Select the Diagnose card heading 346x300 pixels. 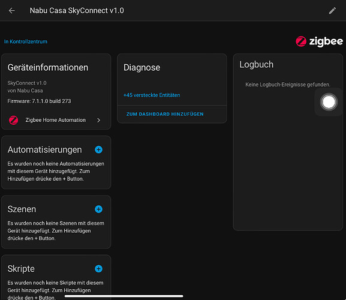pyautogui.click(x=142, y=68)
